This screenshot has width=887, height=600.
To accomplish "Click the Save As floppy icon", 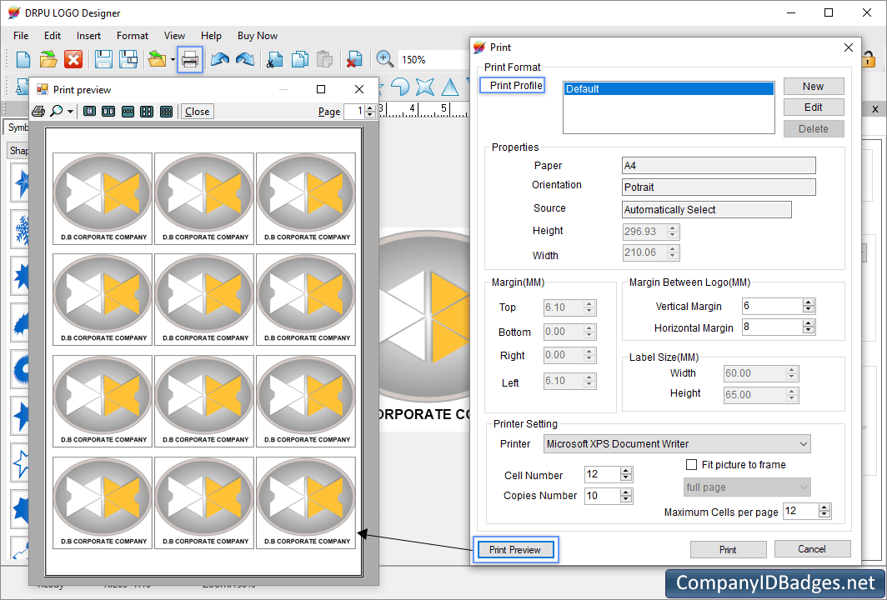I will point(128,59).
